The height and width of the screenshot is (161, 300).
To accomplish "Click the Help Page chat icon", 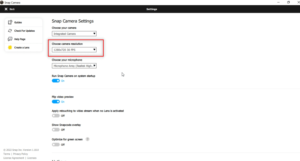I will tap(10, 39).
